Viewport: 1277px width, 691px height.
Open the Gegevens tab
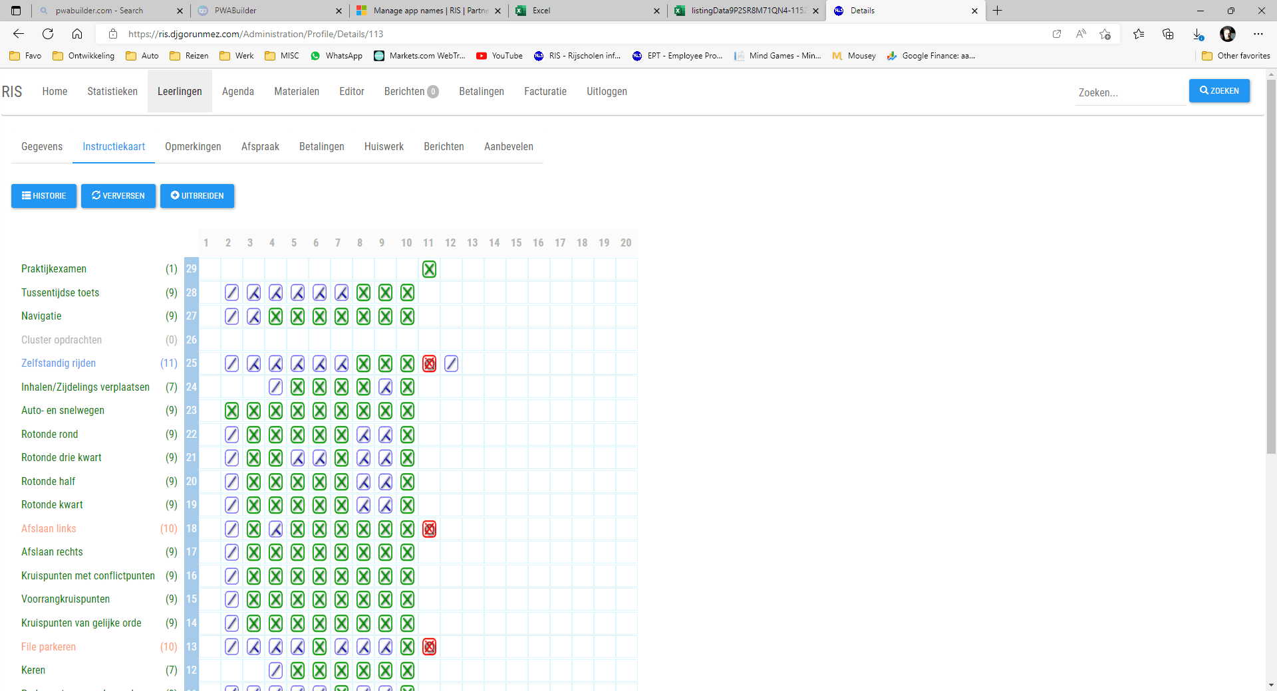[x=42, y=147]
